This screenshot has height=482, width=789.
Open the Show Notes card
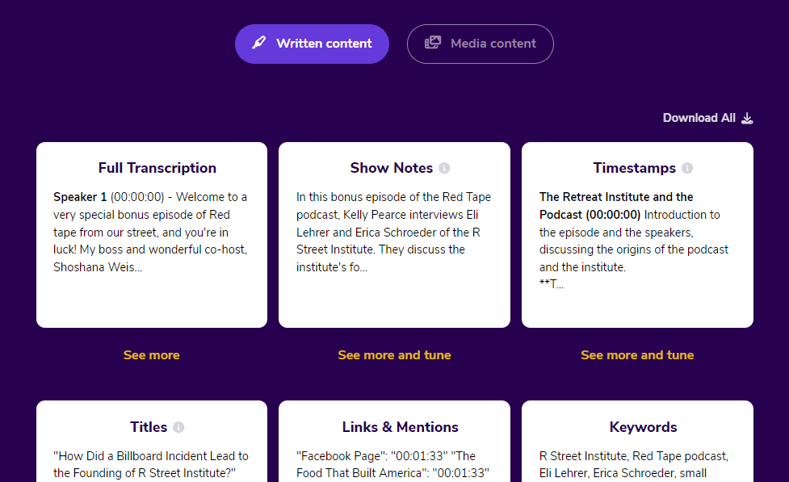[x=394, y=234]
